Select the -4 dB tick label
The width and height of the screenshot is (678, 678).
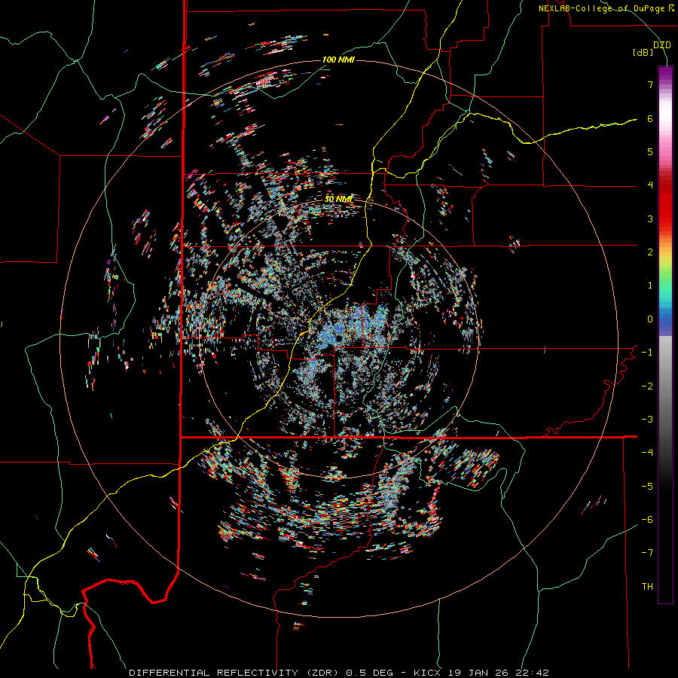tap(647, 453)
